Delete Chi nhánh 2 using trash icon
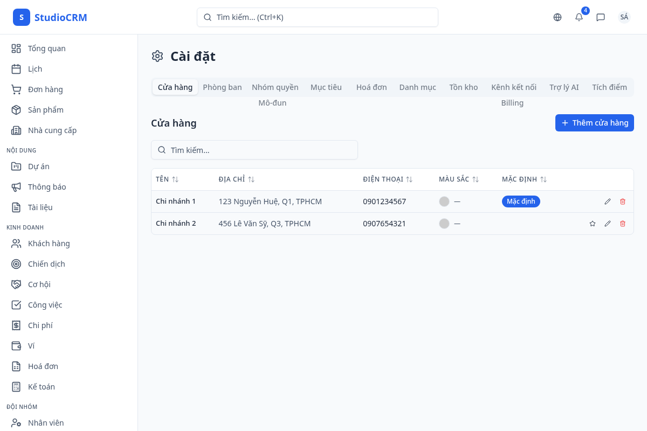 pyautogui.click(x=623, y=224)
